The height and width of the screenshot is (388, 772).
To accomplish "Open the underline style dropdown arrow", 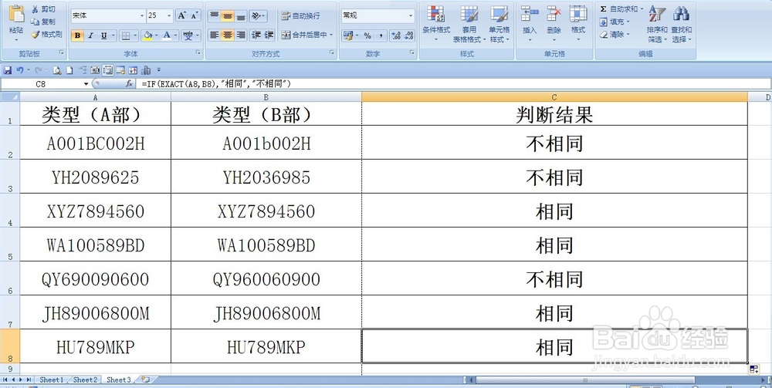I will (113, 35).
